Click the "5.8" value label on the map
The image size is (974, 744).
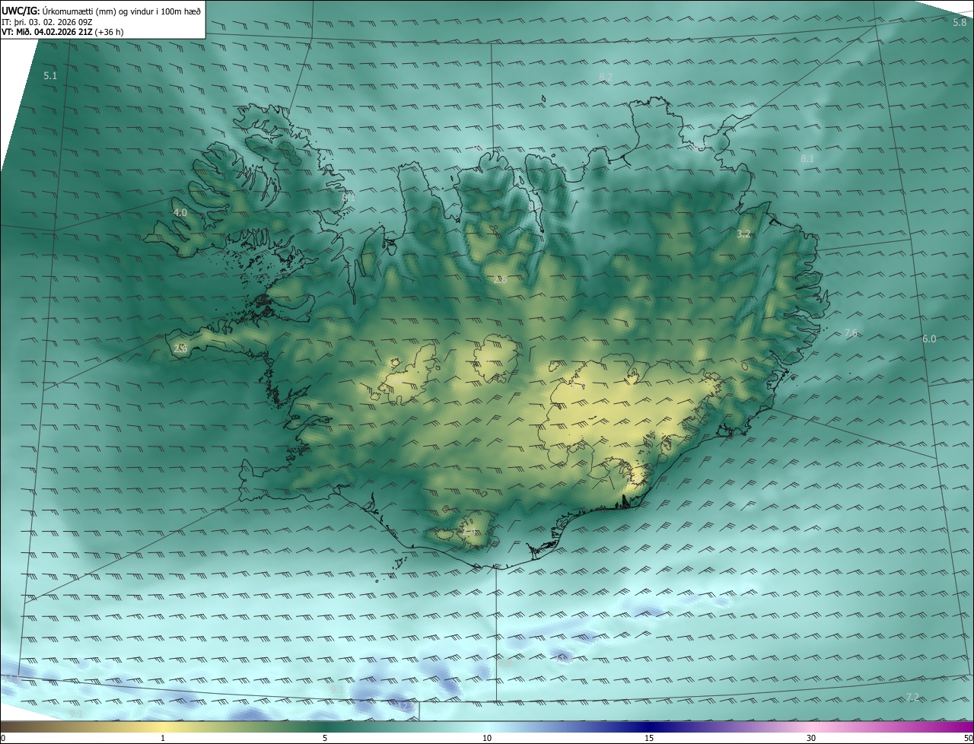click(x=960, y=22)
